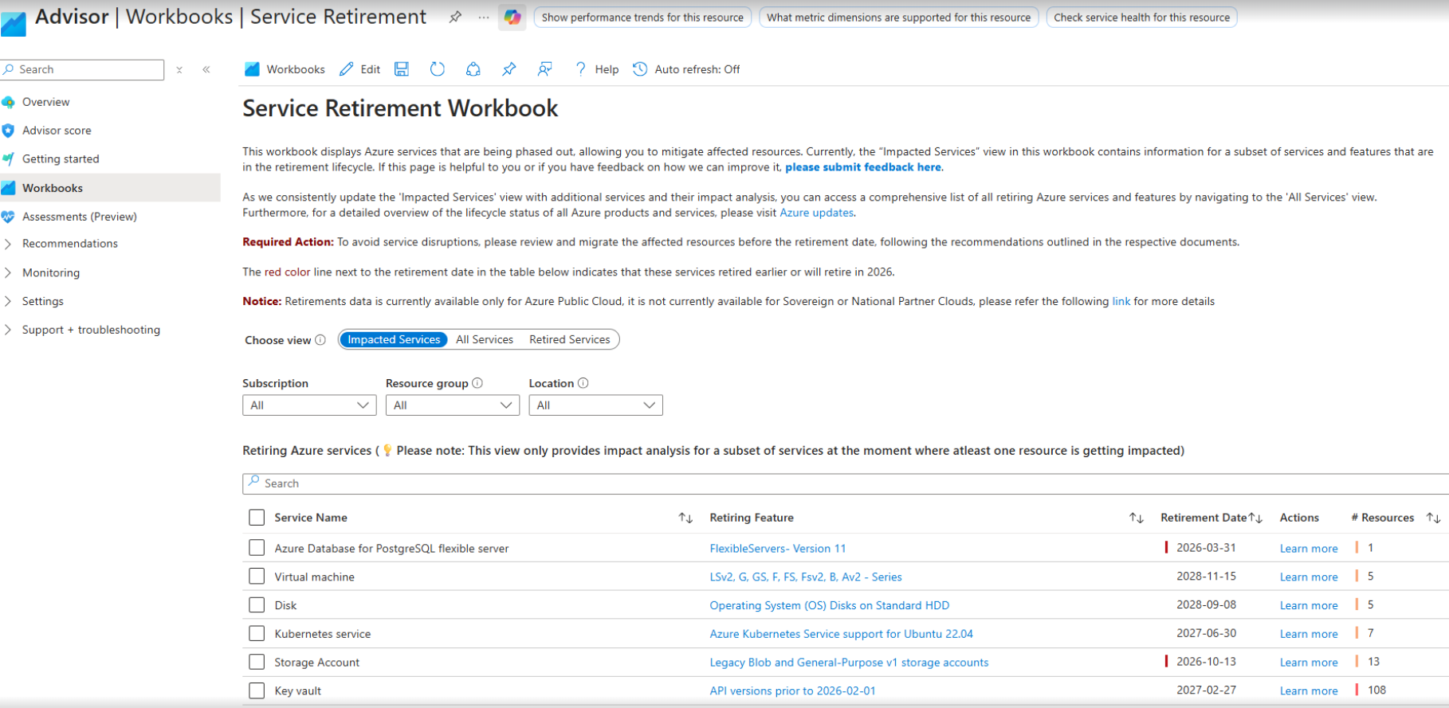
Task: Open Operating System (OS) Disks on Standard HDD link
Action: [830, 606]
